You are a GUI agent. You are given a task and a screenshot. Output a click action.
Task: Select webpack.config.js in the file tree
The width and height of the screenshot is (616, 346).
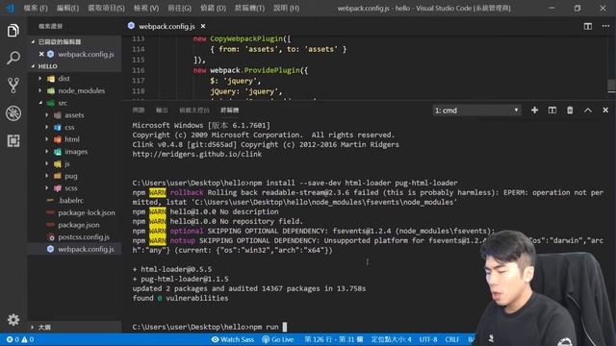86,249
